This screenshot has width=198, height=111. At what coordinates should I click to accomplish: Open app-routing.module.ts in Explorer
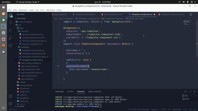click(x=31, y=63)
